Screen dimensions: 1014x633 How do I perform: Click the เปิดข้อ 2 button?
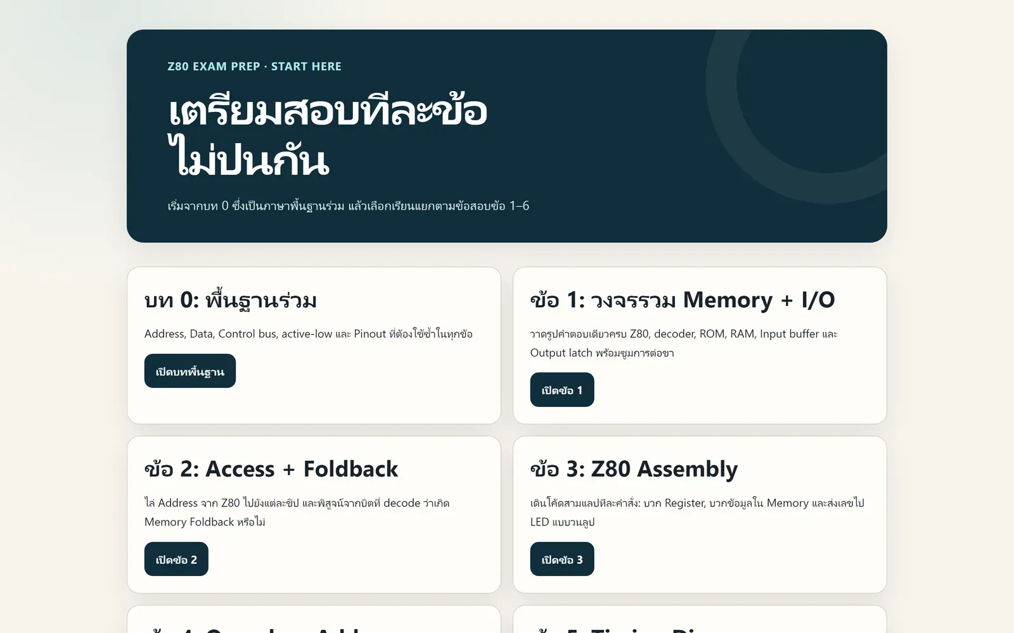click(176, 559)
